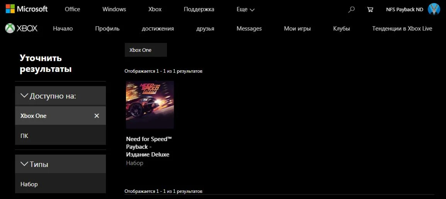446x199 pixels.
Task: Collapse the Доступно на section
Action: [60, 96]
